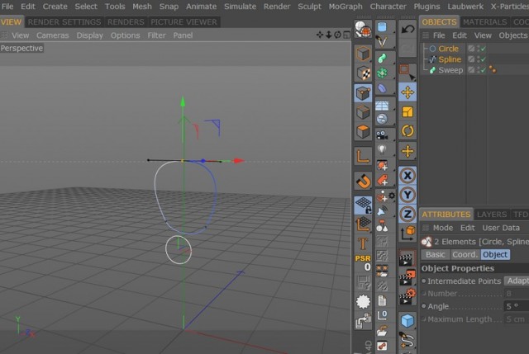Image resolution: width=529 pixels, height=354 pixels.
Task: Select the Scale tool icon
Action: (407, 112)
